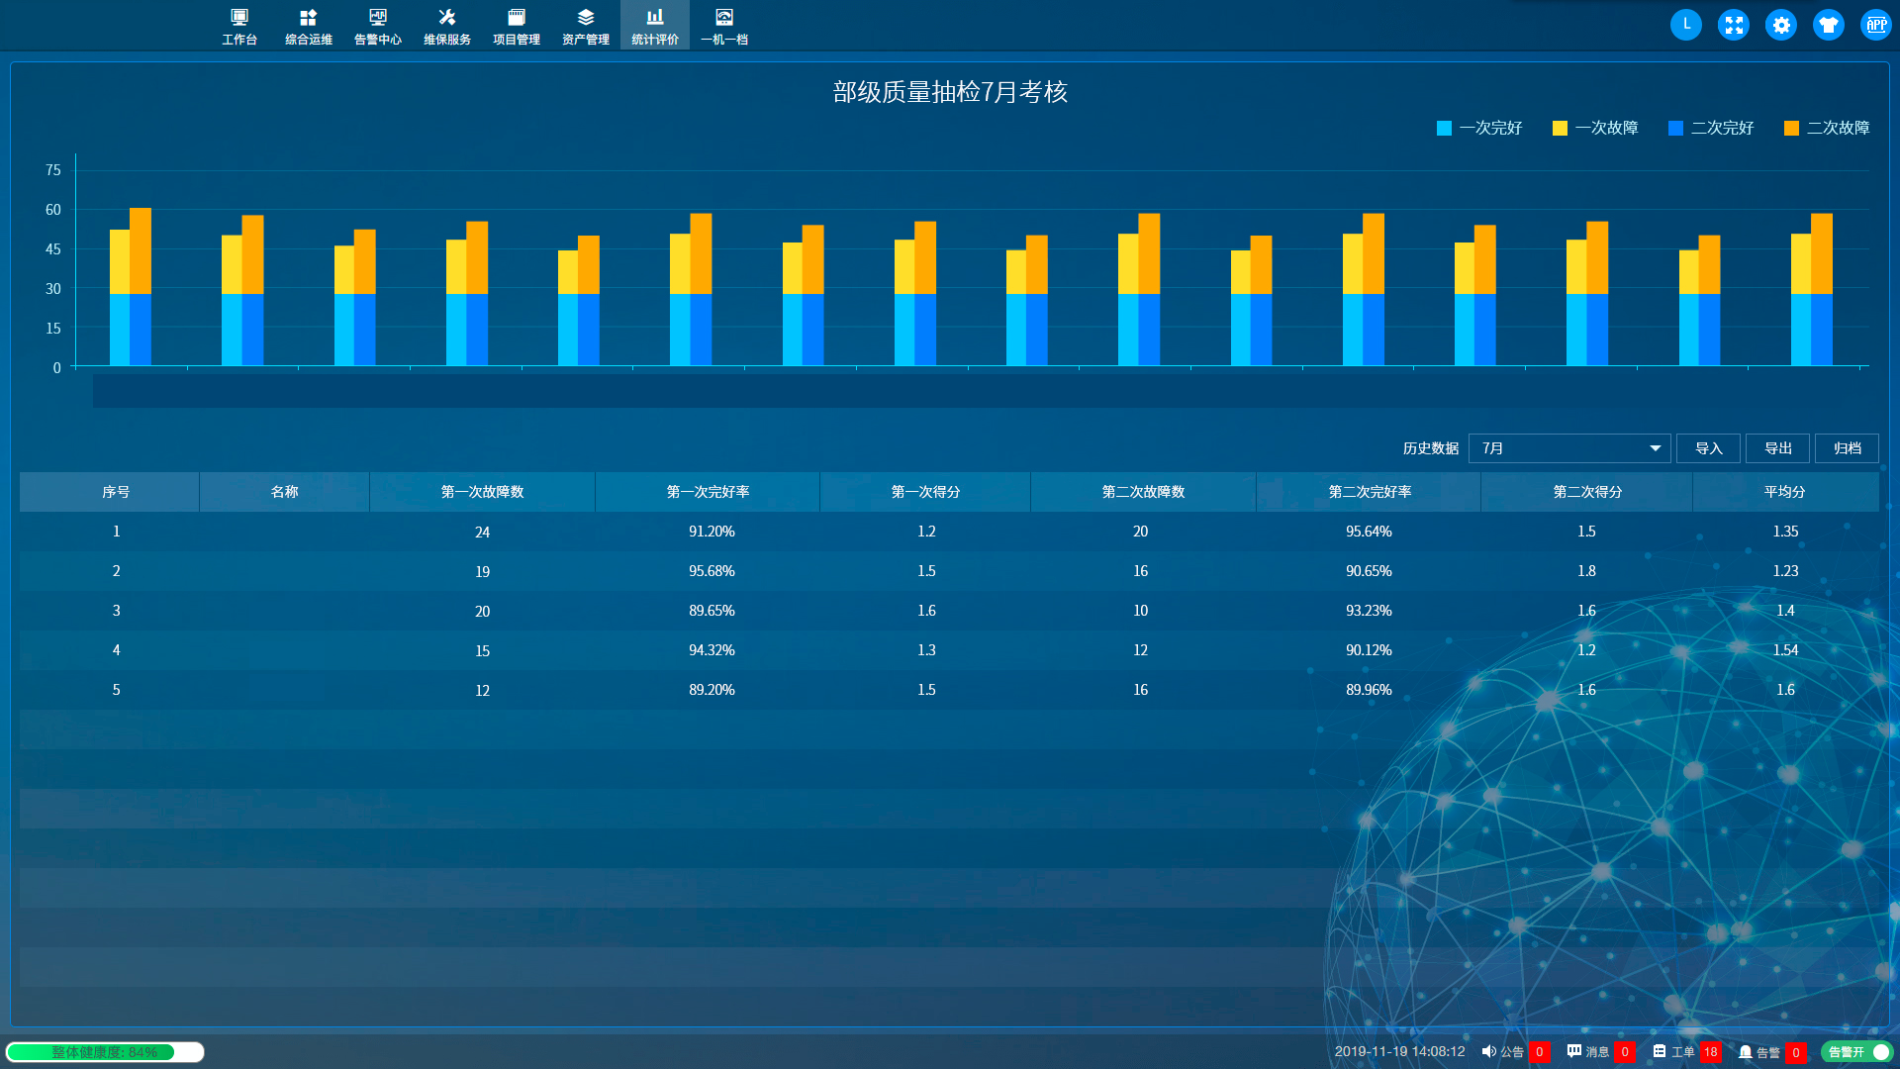Image resolution: width=1900 pixels, height=1069 pixels.
Task: Select the 95.68% cell in row 2
Action: pos(712,571)
